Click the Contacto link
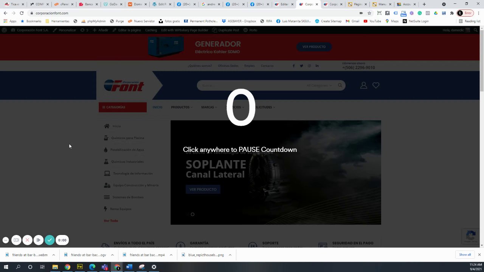Screen dimensions: 484x272 click(267, 66)
